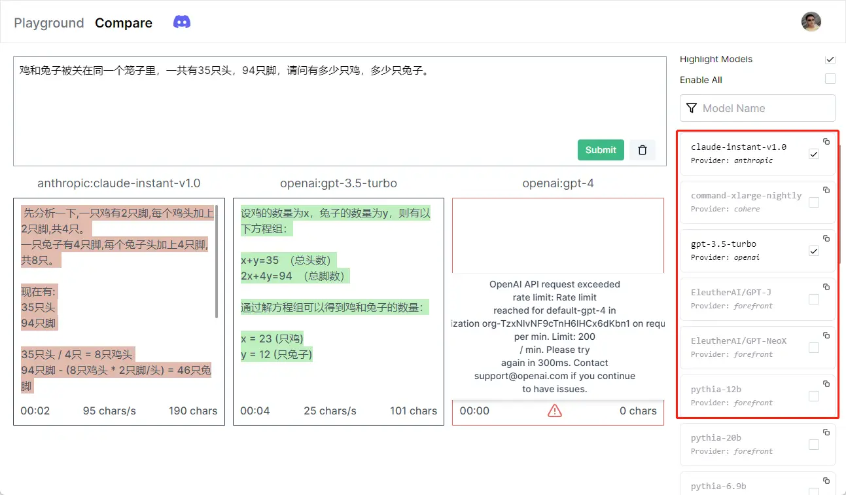Click 'Provider: anthropic' text

(732, 160)
